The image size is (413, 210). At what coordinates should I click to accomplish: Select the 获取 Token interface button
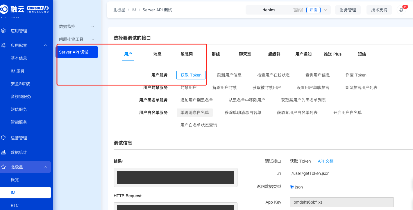[191, 75]
